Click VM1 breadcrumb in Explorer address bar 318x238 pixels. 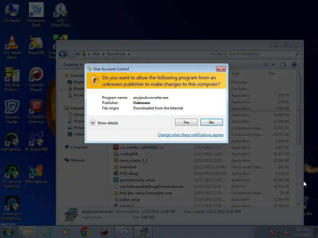pos(96,54)
